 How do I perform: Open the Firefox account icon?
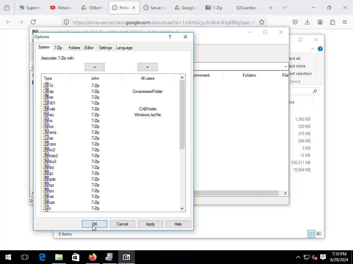click(320, 22)
